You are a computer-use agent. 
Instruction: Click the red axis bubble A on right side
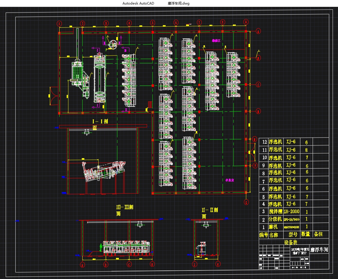(258, 31)
